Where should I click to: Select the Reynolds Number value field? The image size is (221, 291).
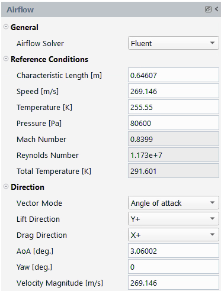(x=174, y=155)
